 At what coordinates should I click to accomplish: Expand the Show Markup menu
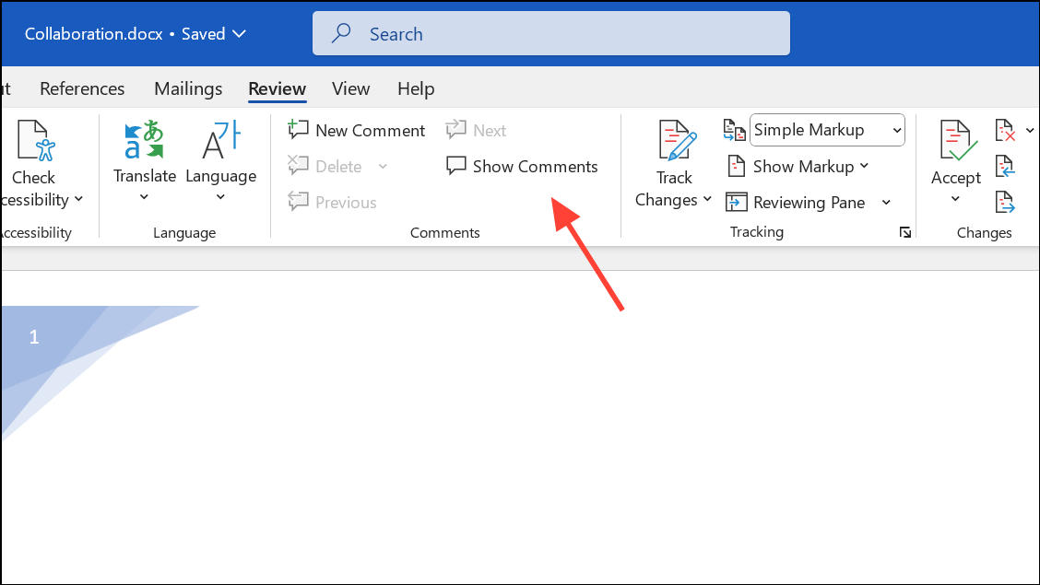click(x=798, y=166)
